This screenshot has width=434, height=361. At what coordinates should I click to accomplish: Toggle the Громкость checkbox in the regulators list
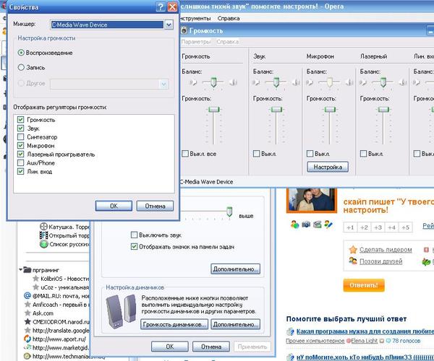click(x=20, y=120)
